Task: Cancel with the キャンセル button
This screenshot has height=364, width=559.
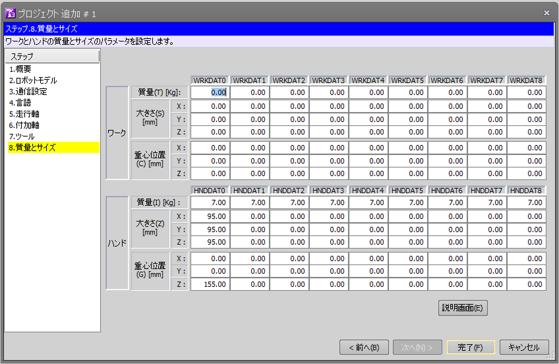Action: (x=524, y=348)
